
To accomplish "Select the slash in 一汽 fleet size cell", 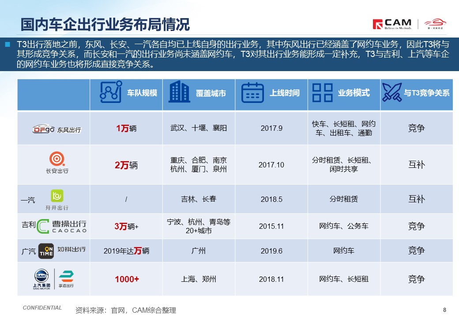I will pyautogui.click(x=126, y=199).
